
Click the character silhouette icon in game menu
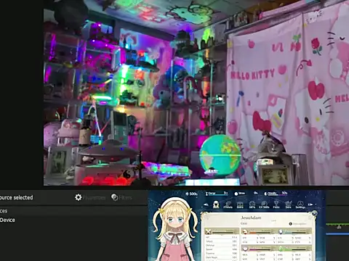point(216,204)
